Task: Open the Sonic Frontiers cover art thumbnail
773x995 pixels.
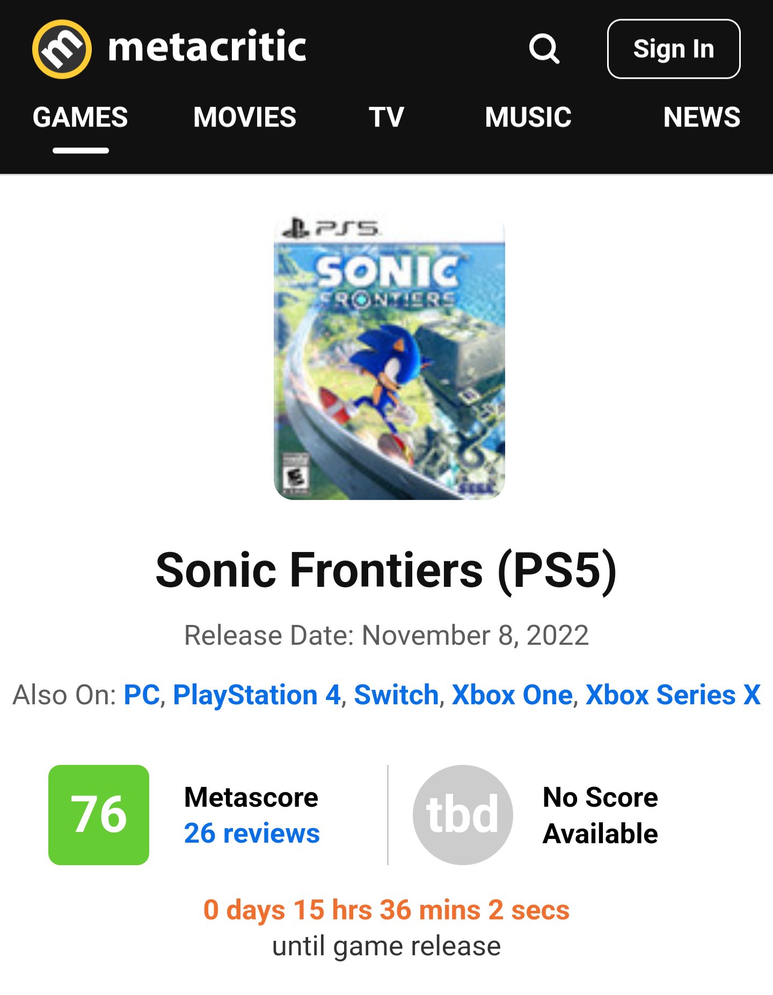Action: pos(389,357)
